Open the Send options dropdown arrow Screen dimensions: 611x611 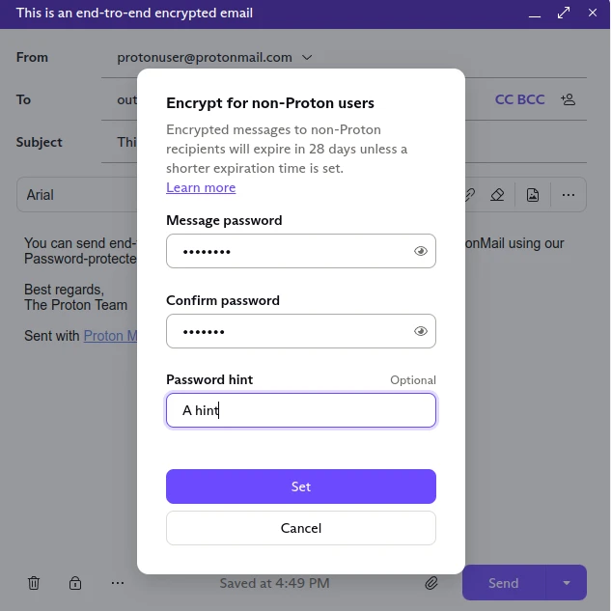click(x=567, y=583)
